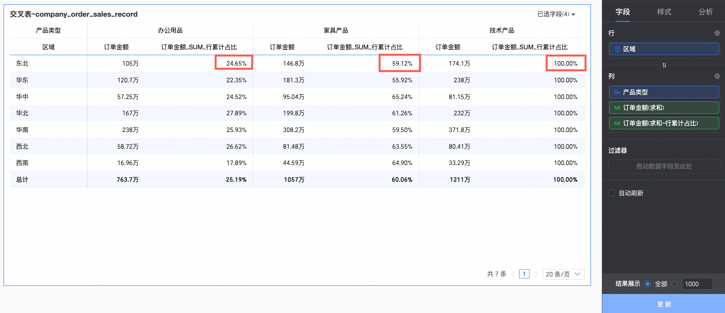Click the 西南 row label
The image size is (725, 313).
pos(22,163)
